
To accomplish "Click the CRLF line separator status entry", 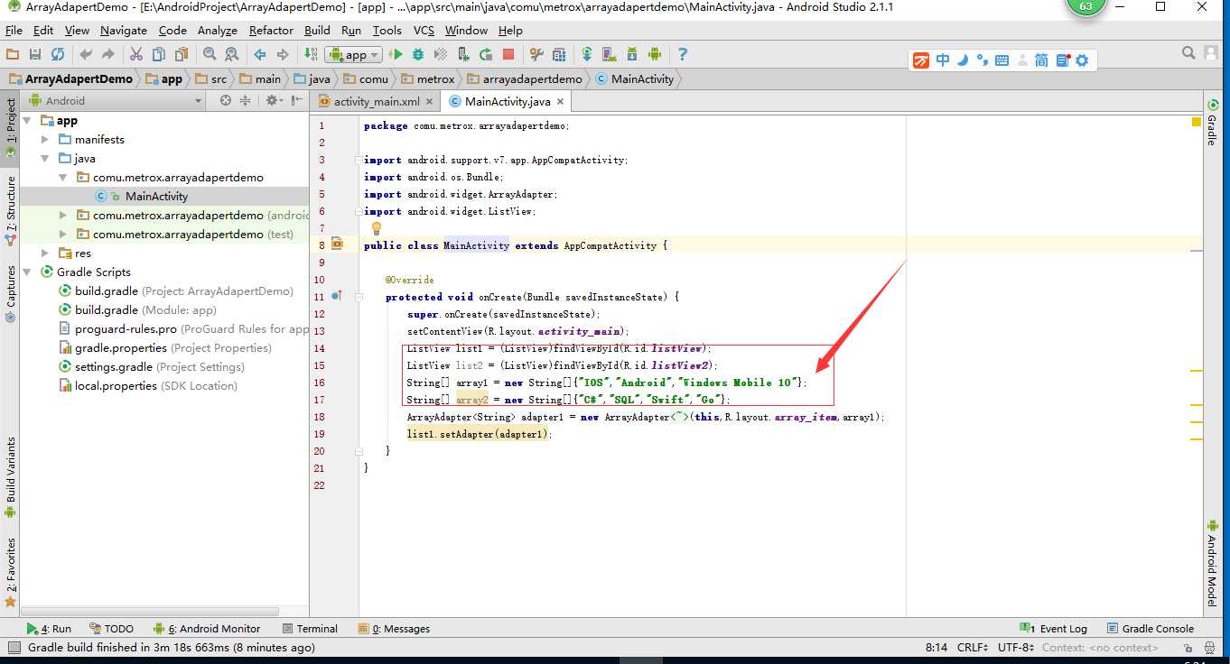I will 974,647.
